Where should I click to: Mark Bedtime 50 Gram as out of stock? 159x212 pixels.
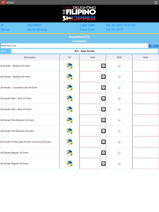click(119, 77)
